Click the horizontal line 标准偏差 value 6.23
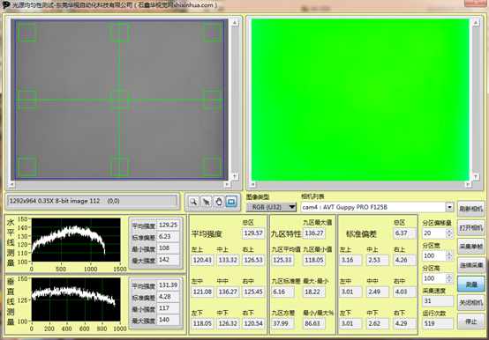The image size is (489, 340). [168, 236]
